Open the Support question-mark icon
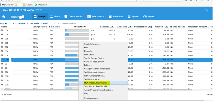Screen dimensions: 213x102 click(145, 17)
